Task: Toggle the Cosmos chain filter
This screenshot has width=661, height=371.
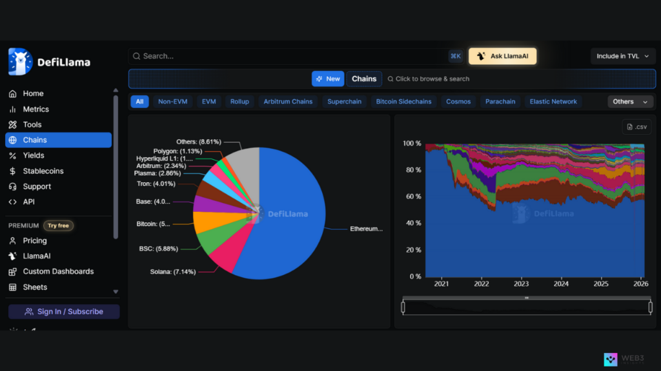Action: pyautogui.click(x=458, y=102)
